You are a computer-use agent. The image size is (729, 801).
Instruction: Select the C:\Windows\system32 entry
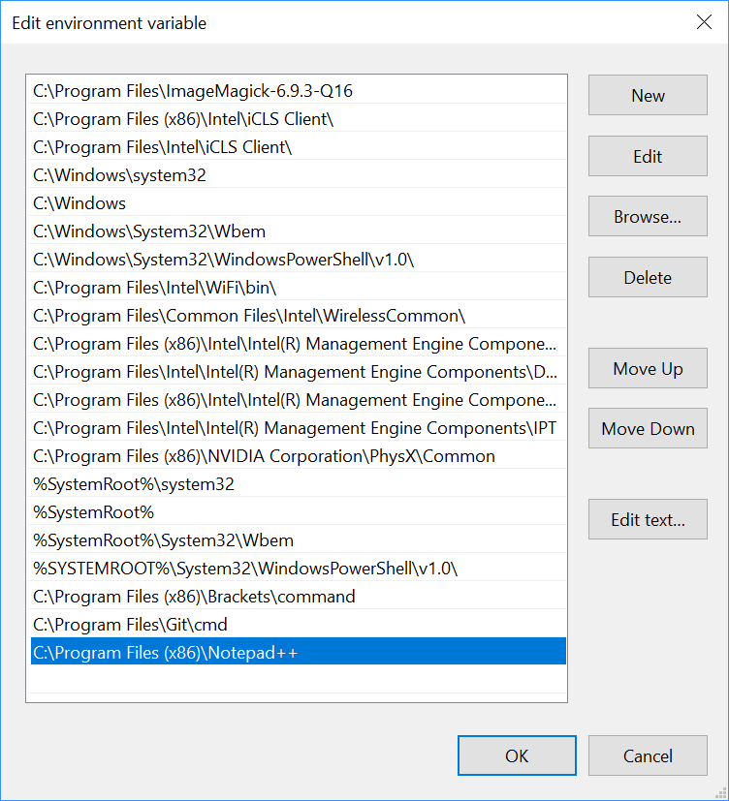(299, 175)
